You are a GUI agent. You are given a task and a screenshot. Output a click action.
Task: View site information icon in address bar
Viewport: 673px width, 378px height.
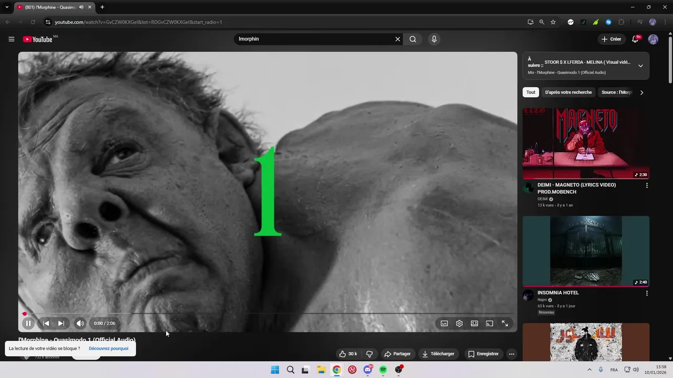click(x=47, y=22)
